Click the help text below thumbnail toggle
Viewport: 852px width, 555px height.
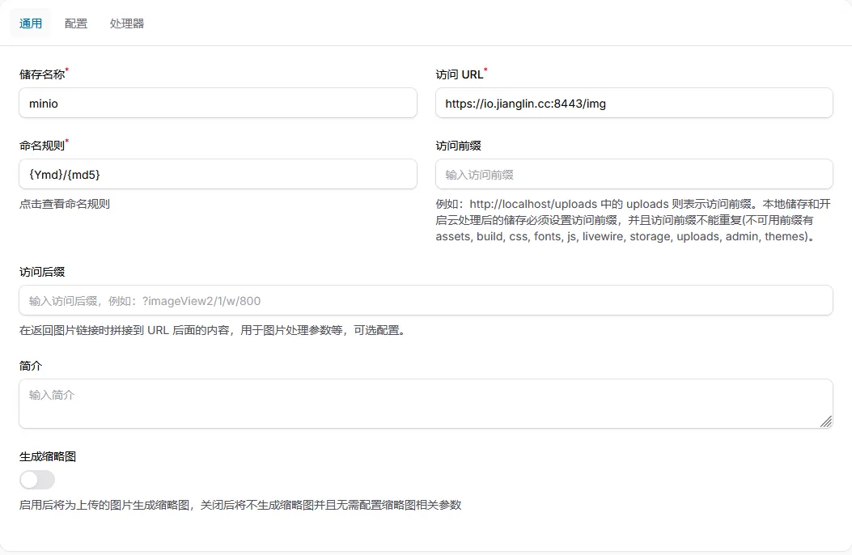click(240, 505)
